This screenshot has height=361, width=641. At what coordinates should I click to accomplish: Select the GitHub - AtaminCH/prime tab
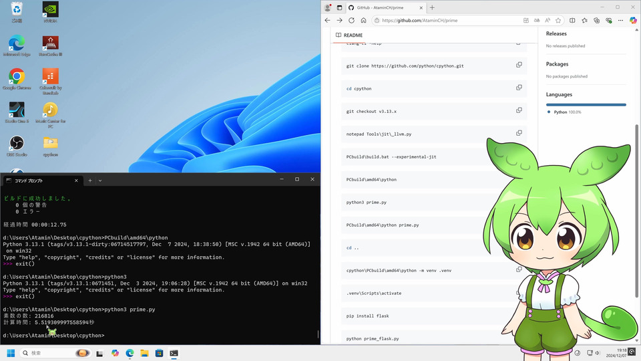coord(386,7)
